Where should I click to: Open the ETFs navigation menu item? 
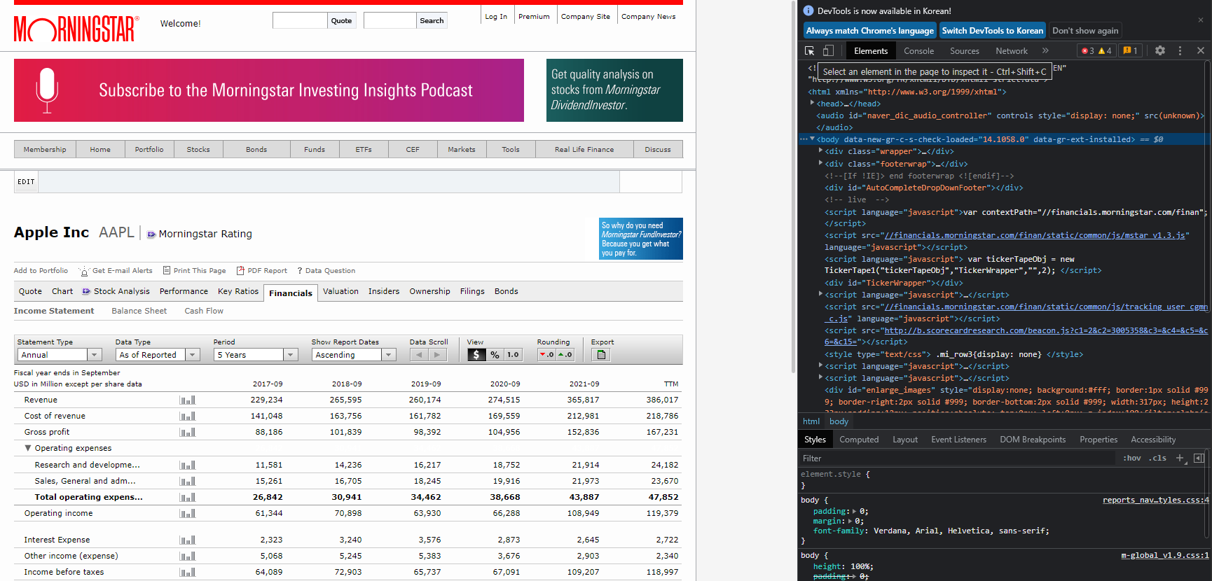(x=364, y=149)
